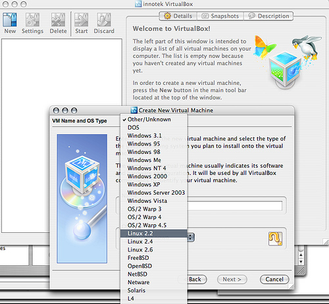Close the innotek VirtualBox main window
Viewport: 329px width, 304px height.
tap(5, 4)
